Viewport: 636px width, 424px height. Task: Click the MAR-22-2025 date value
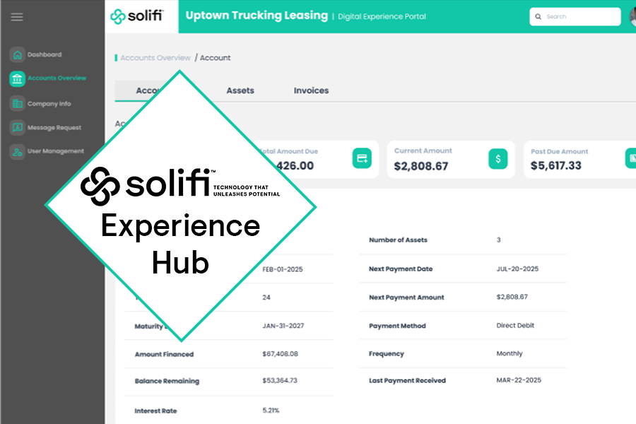[x=519, y=380]
